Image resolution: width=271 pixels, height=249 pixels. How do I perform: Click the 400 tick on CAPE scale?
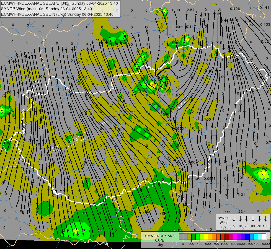pyautogui.click(x=200, y=244)
